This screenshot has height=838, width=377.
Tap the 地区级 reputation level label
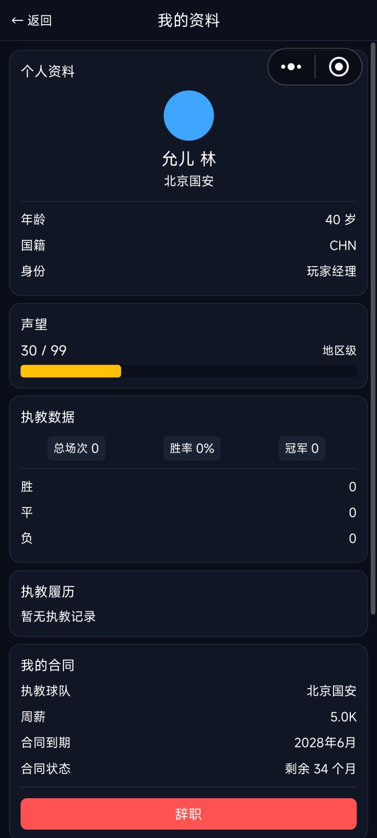[x=339, y=350]
